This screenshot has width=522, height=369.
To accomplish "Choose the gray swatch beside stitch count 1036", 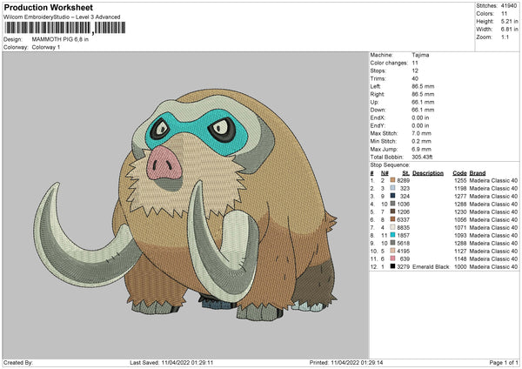I will 393,204.
